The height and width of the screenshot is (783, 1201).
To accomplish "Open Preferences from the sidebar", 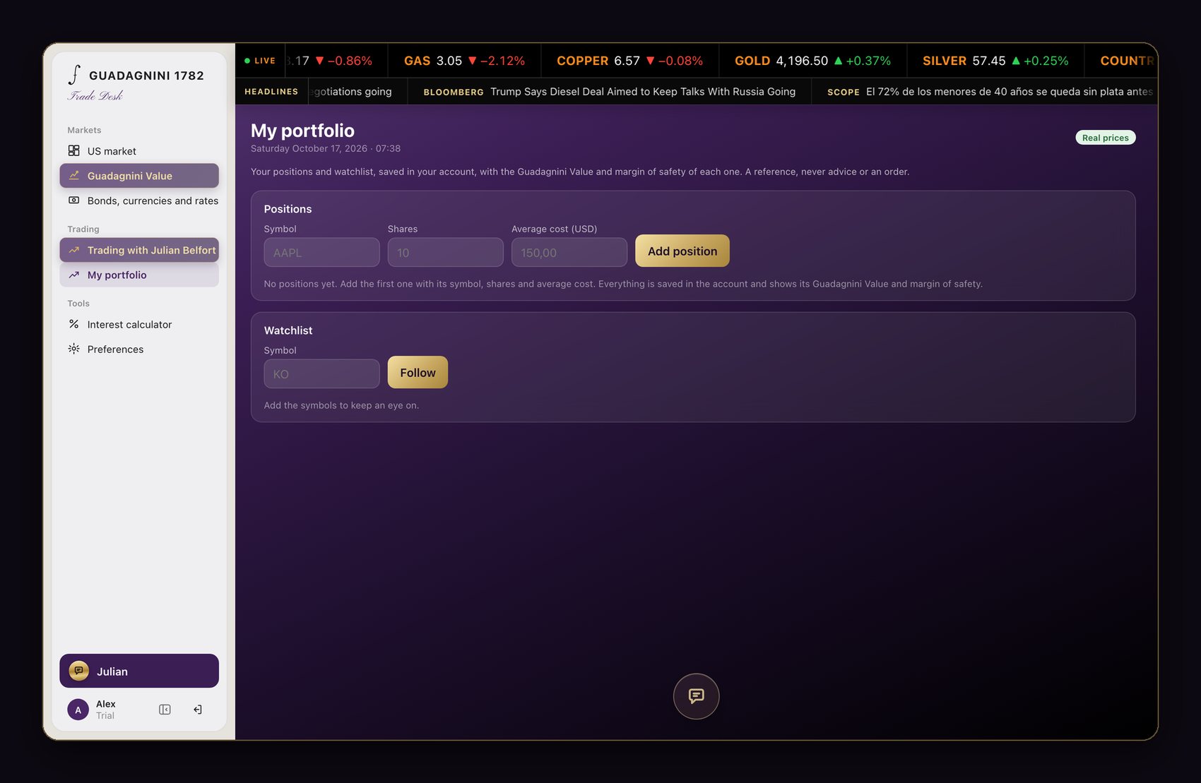I will (139, 349).
